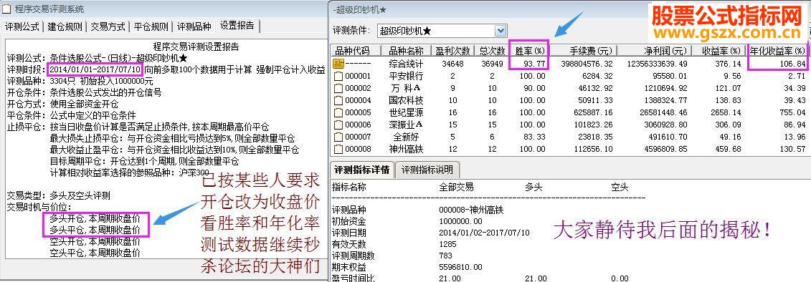Screen dimensions: 811x282
Task: Sort by 品种代码 column header
Action: [x=356, y=51]
